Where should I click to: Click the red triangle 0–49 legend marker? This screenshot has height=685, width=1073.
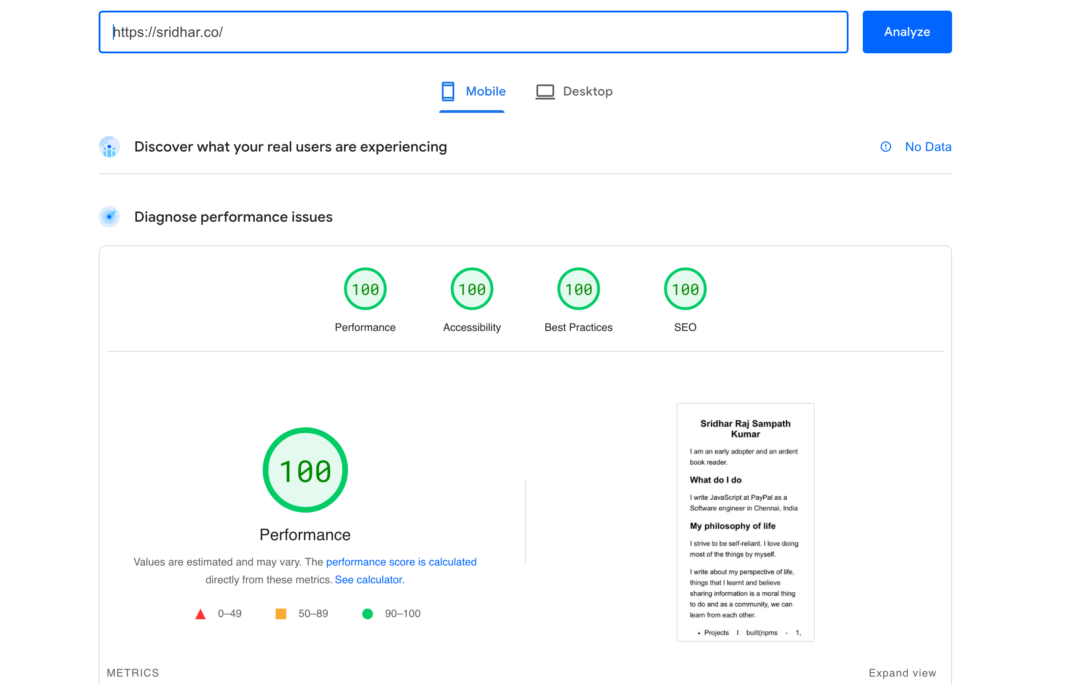click(200, 614)
